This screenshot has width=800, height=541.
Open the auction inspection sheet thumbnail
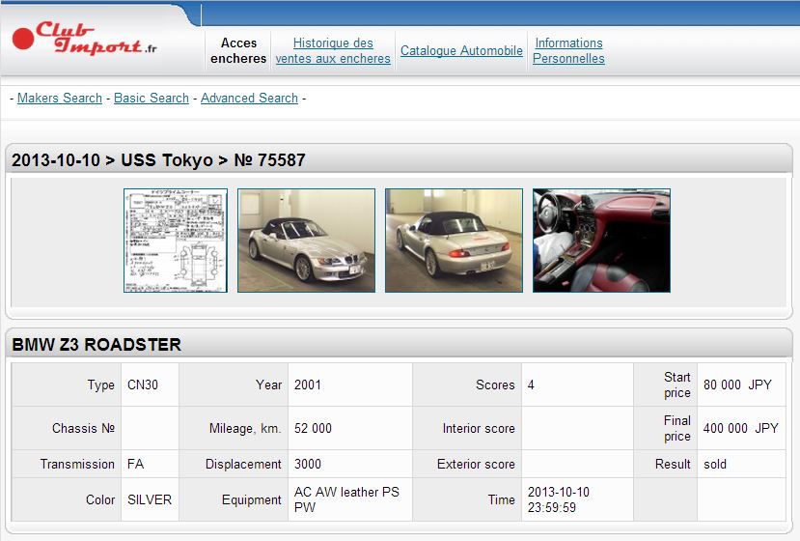176,241
